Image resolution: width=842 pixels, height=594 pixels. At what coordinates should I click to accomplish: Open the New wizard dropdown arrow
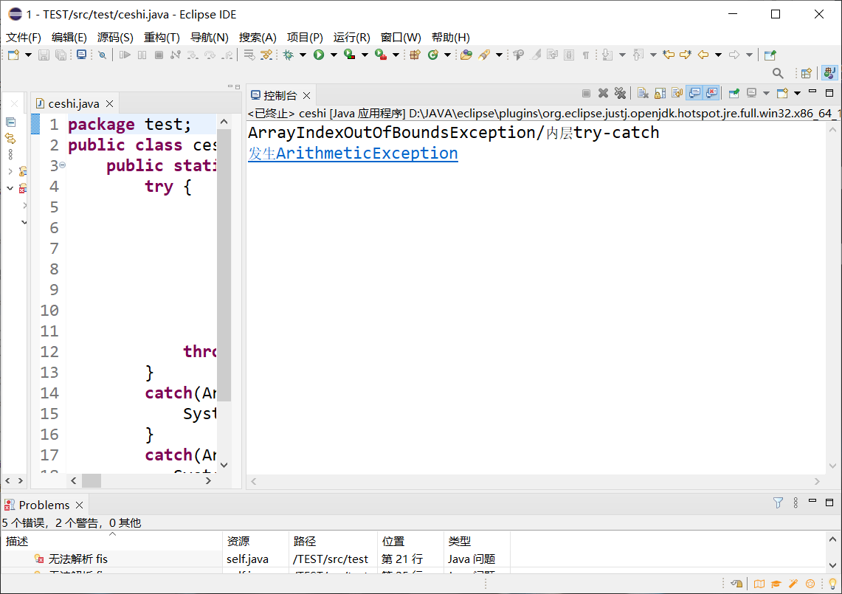pyautogui.click(x=29, y=55)
